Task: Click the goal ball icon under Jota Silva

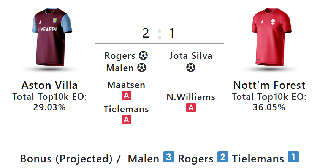Action: pos(191,68)
